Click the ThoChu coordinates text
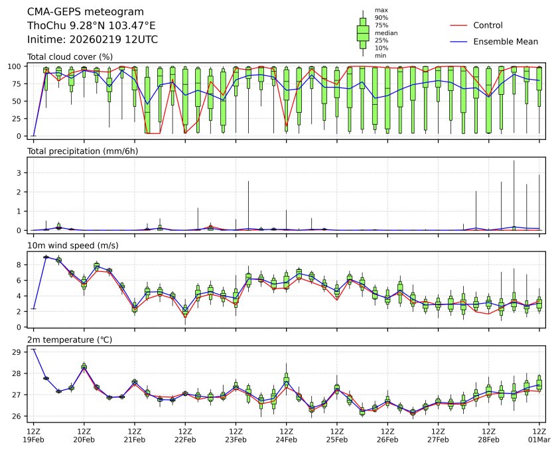 (92, 26)
